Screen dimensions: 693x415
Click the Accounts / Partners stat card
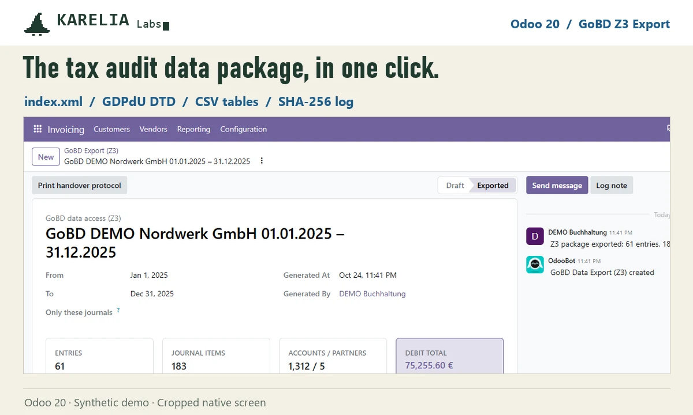point(333,356)
